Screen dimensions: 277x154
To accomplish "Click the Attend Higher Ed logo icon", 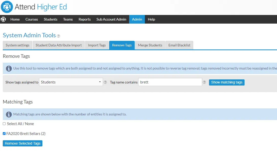I will coord(7,7).
